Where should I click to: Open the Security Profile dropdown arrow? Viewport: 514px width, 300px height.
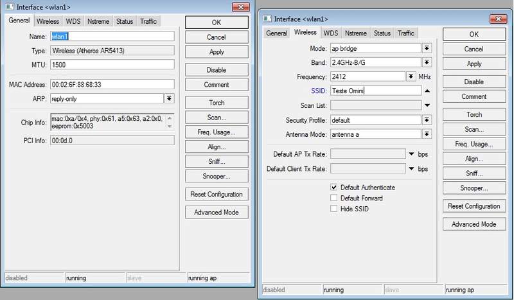click(427, 120)
